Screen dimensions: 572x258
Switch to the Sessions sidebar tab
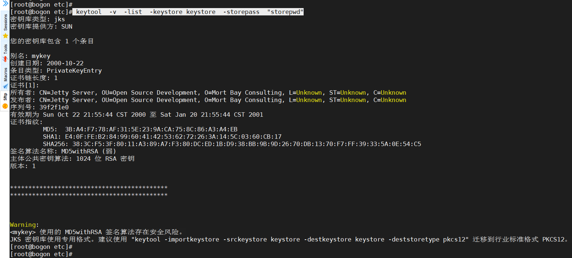point(5,23)
